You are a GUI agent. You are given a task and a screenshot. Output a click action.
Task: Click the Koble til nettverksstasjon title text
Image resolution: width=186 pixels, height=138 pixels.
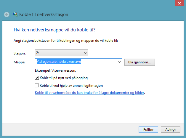point(44,15)
